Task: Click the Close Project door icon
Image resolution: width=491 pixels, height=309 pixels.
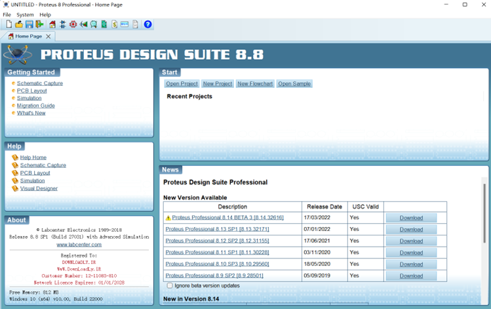Action: pyautogui.click(x=39, y=24)
